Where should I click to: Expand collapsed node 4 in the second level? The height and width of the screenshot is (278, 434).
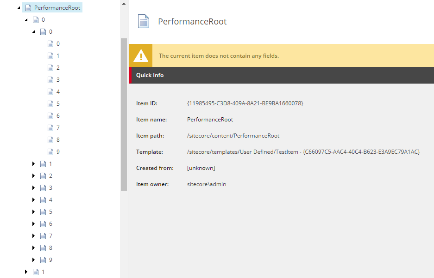pyautogui.click(x=33, y=200)
